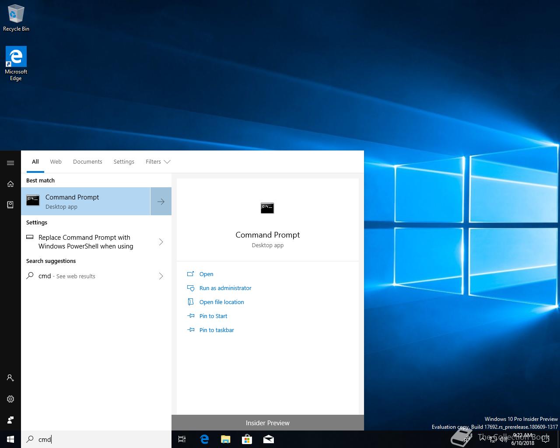Open Mail app from taskbar
This screenshot has height=448, width=560.
pos(268,439)
